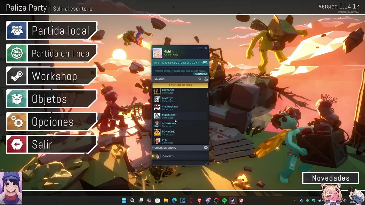Click the INVITA A CUALQUIERA A JUGAR banner
The image size is (365, 205).
coord(180,63)
